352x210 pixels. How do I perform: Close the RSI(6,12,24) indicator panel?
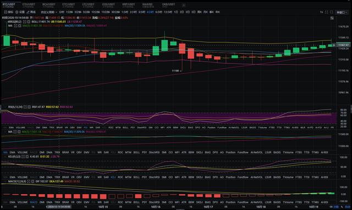[x=29, y=107]
